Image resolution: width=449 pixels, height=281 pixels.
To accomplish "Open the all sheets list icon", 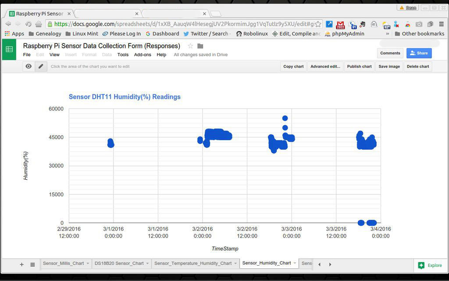I will coord(32,264).
